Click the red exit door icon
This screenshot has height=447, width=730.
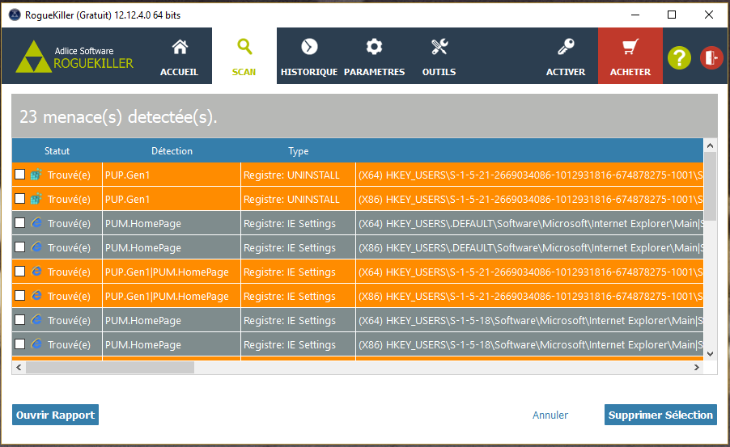[711, 57]
